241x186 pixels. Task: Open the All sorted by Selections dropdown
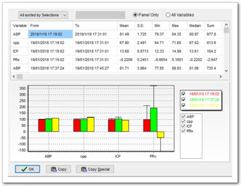pyautogui.click(x=43, y=15)
